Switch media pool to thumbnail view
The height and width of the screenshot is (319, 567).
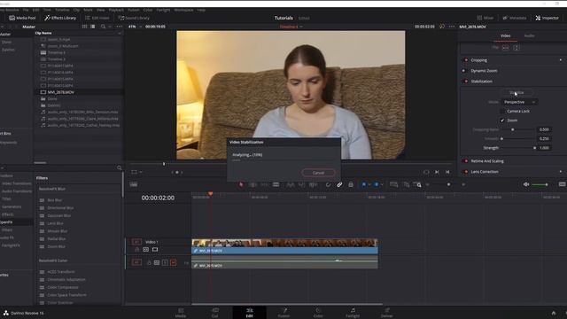tap(85, 27)
